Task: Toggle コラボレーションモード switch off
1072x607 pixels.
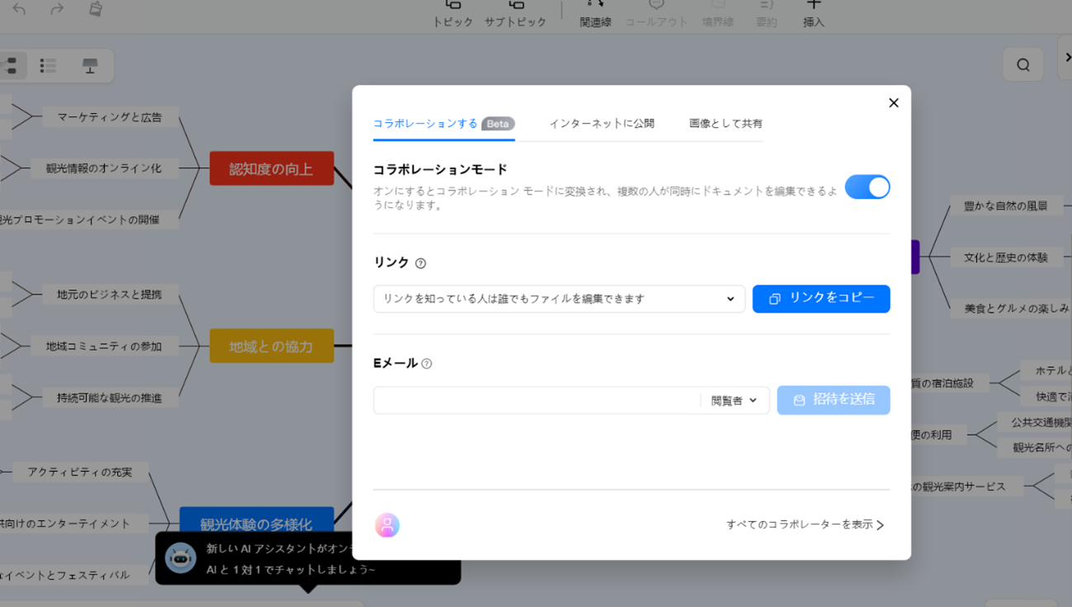Action: click(867, 187)
